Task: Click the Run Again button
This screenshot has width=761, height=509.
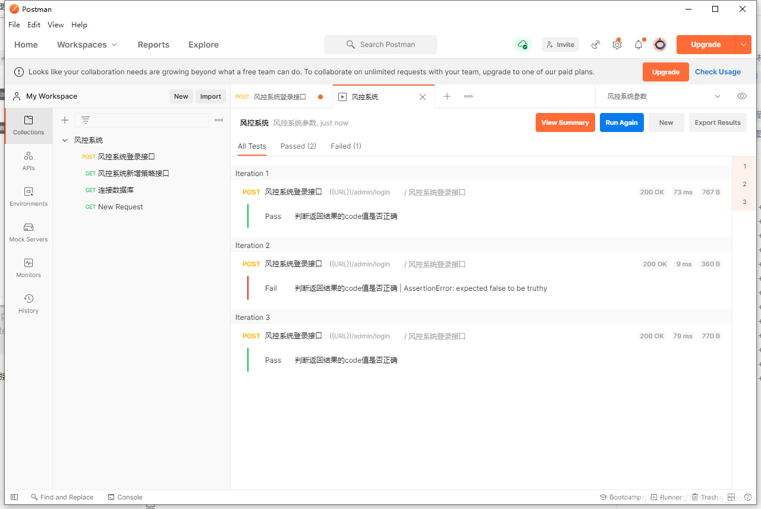Action: 622,122
